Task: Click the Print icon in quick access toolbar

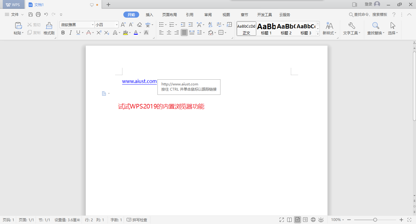Action: pyautogui.click(x=38, y=14)
